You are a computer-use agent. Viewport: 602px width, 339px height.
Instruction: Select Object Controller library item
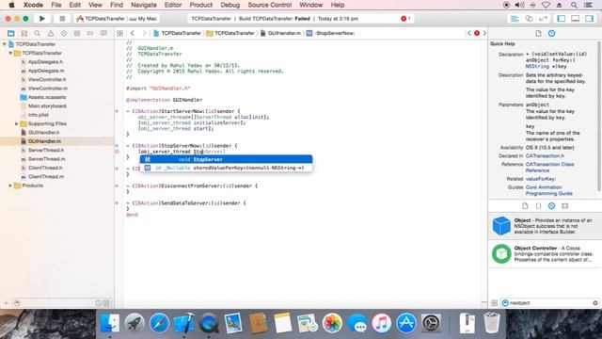point(545,253)
